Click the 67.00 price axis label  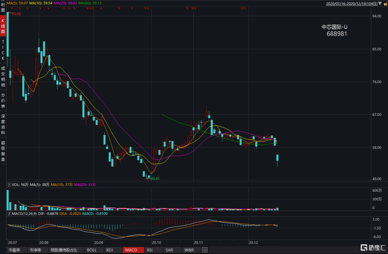377,114
